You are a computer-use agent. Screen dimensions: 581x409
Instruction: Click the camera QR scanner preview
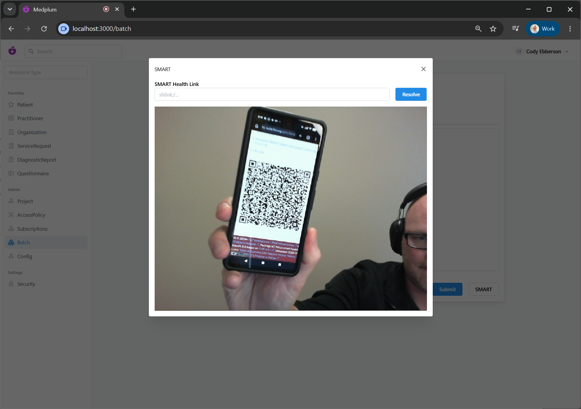(x=290, y=209)
